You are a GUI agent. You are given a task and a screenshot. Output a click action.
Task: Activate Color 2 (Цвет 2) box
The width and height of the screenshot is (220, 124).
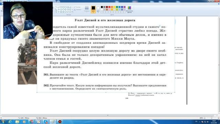[98, 10]
